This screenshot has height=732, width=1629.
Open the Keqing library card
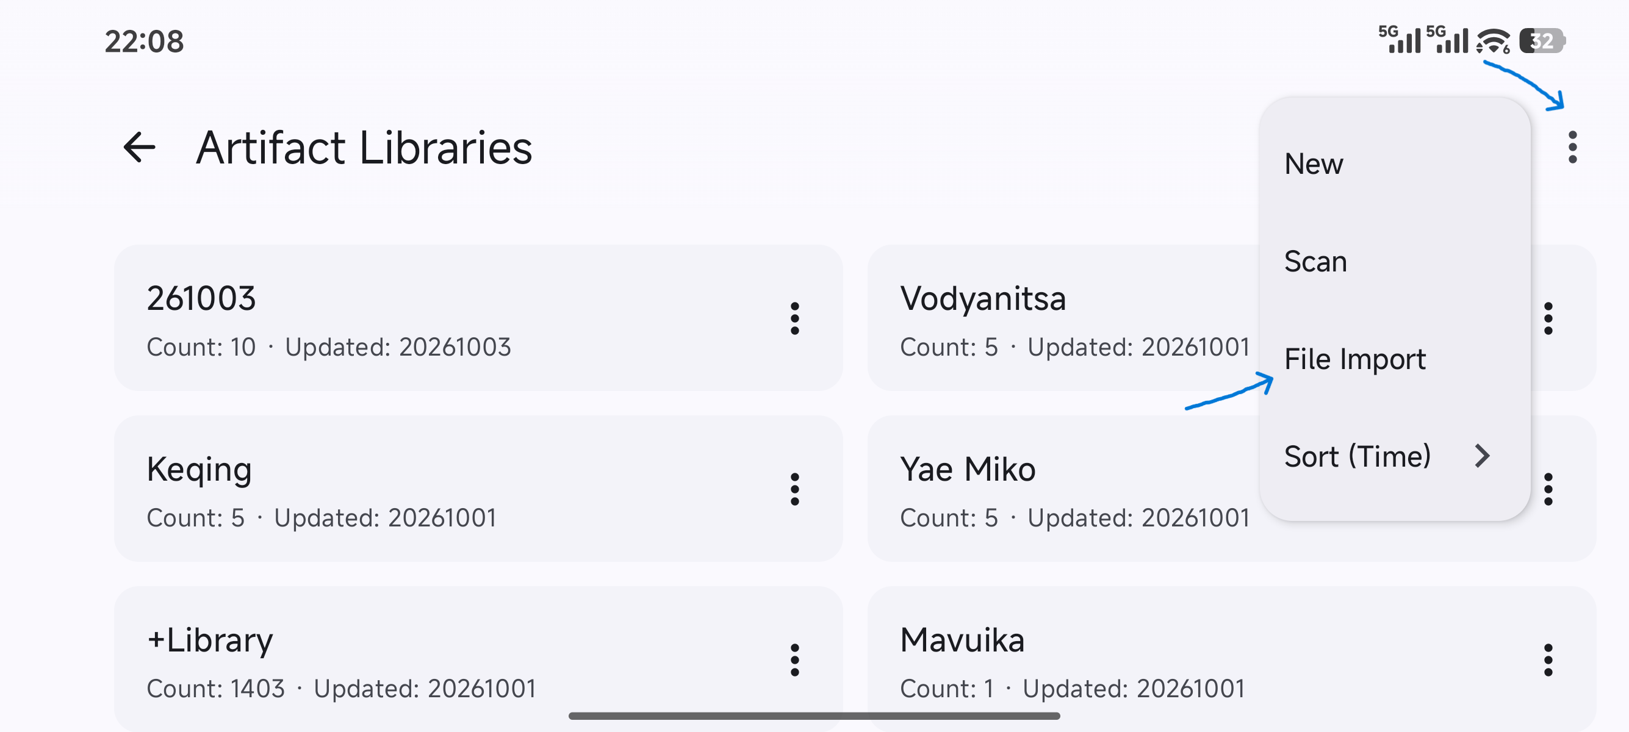[x=478, y=488]
